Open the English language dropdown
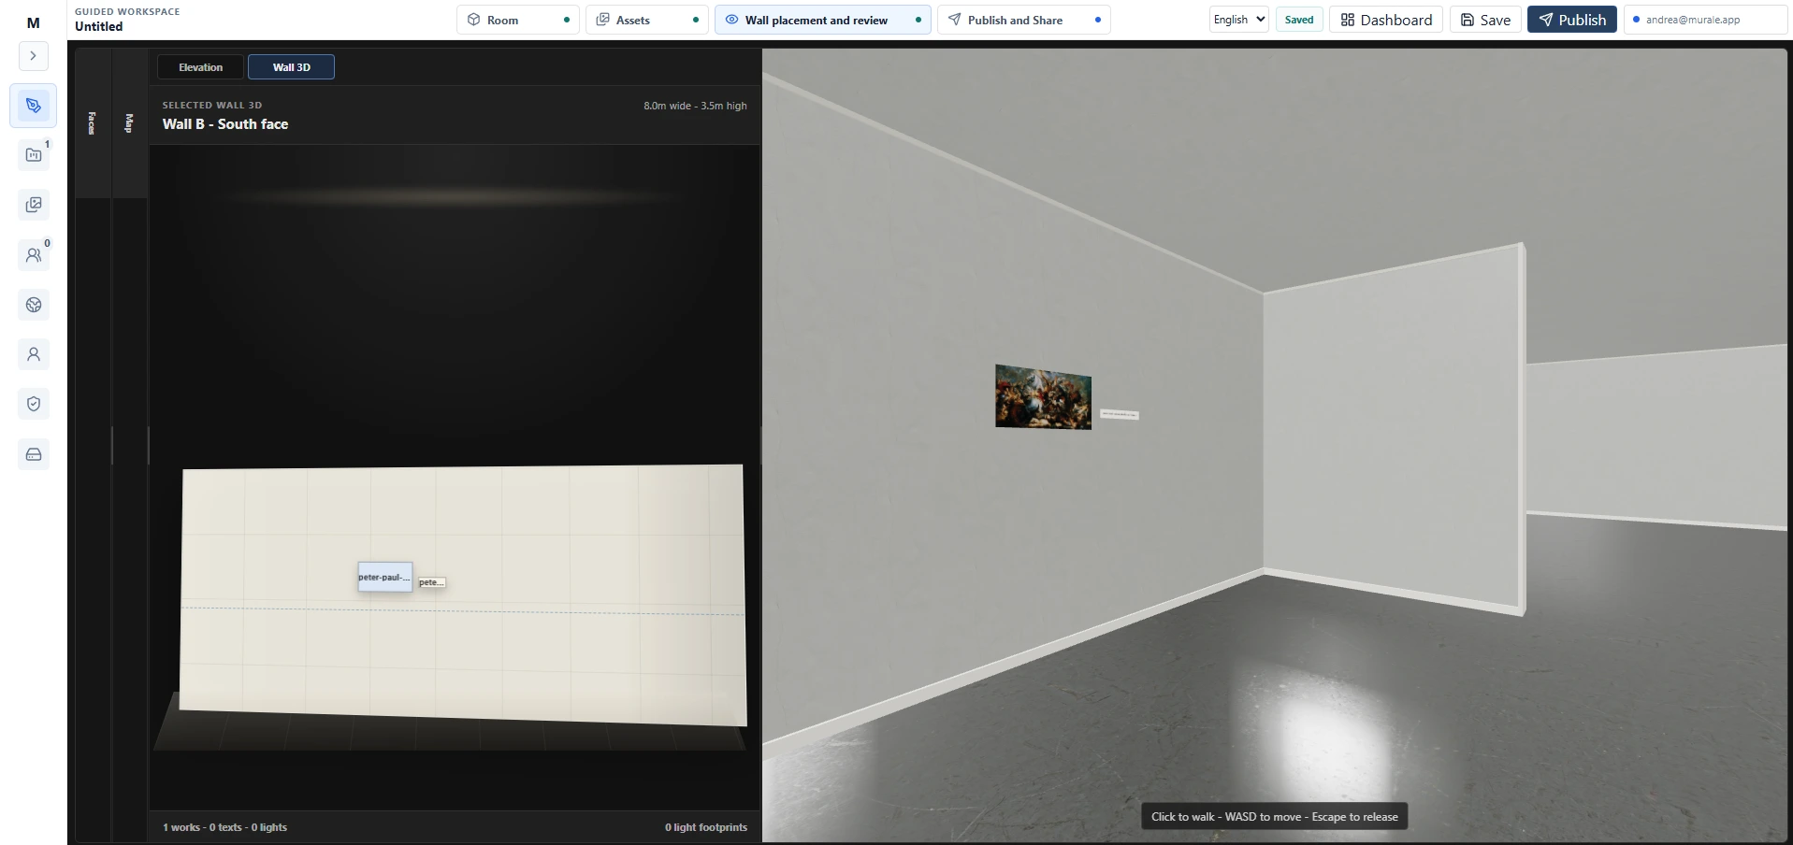1793x845 pixels. click(x=1239, y=20)
